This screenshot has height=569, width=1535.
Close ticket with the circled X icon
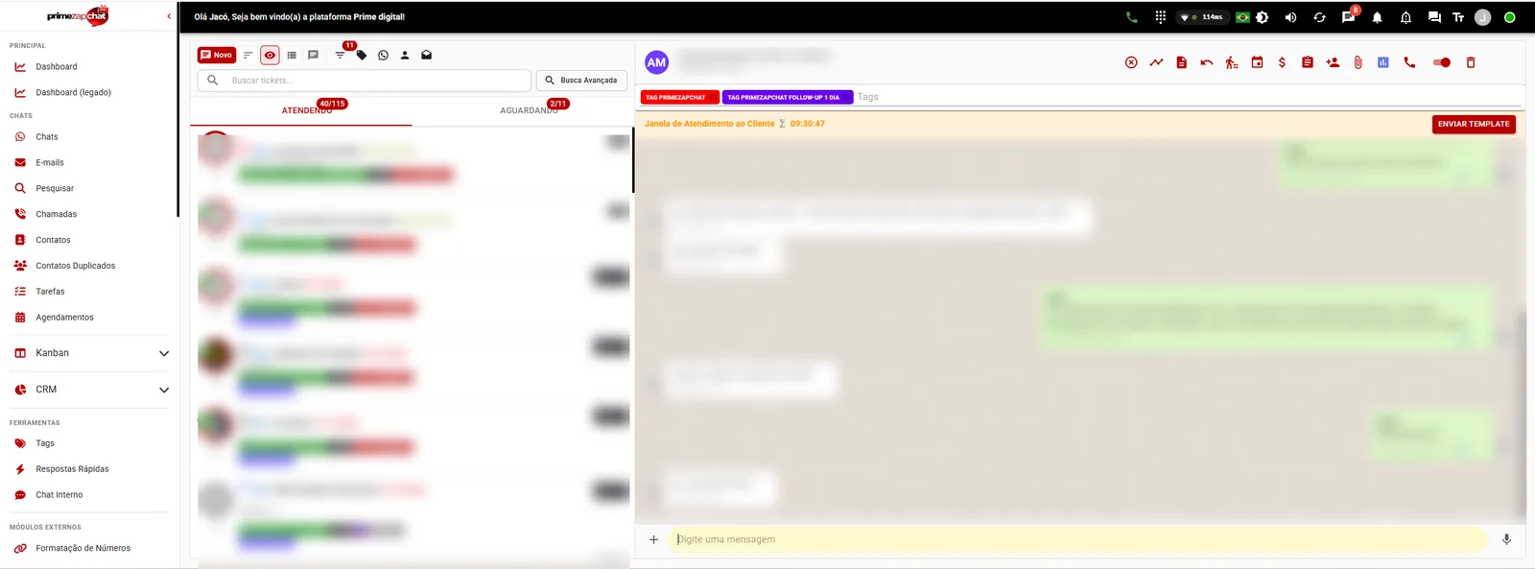pos(1131,62)
